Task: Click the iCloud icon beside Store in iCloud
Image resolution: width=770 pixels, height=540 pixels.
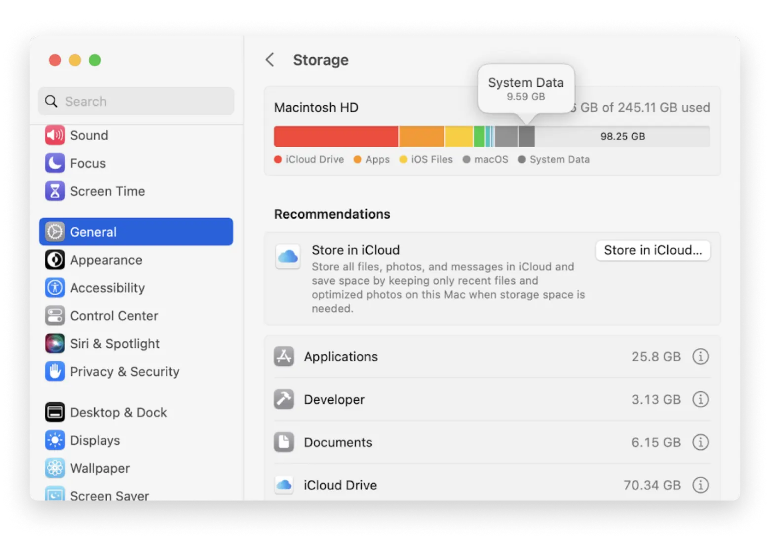Action: coord(288,256)
